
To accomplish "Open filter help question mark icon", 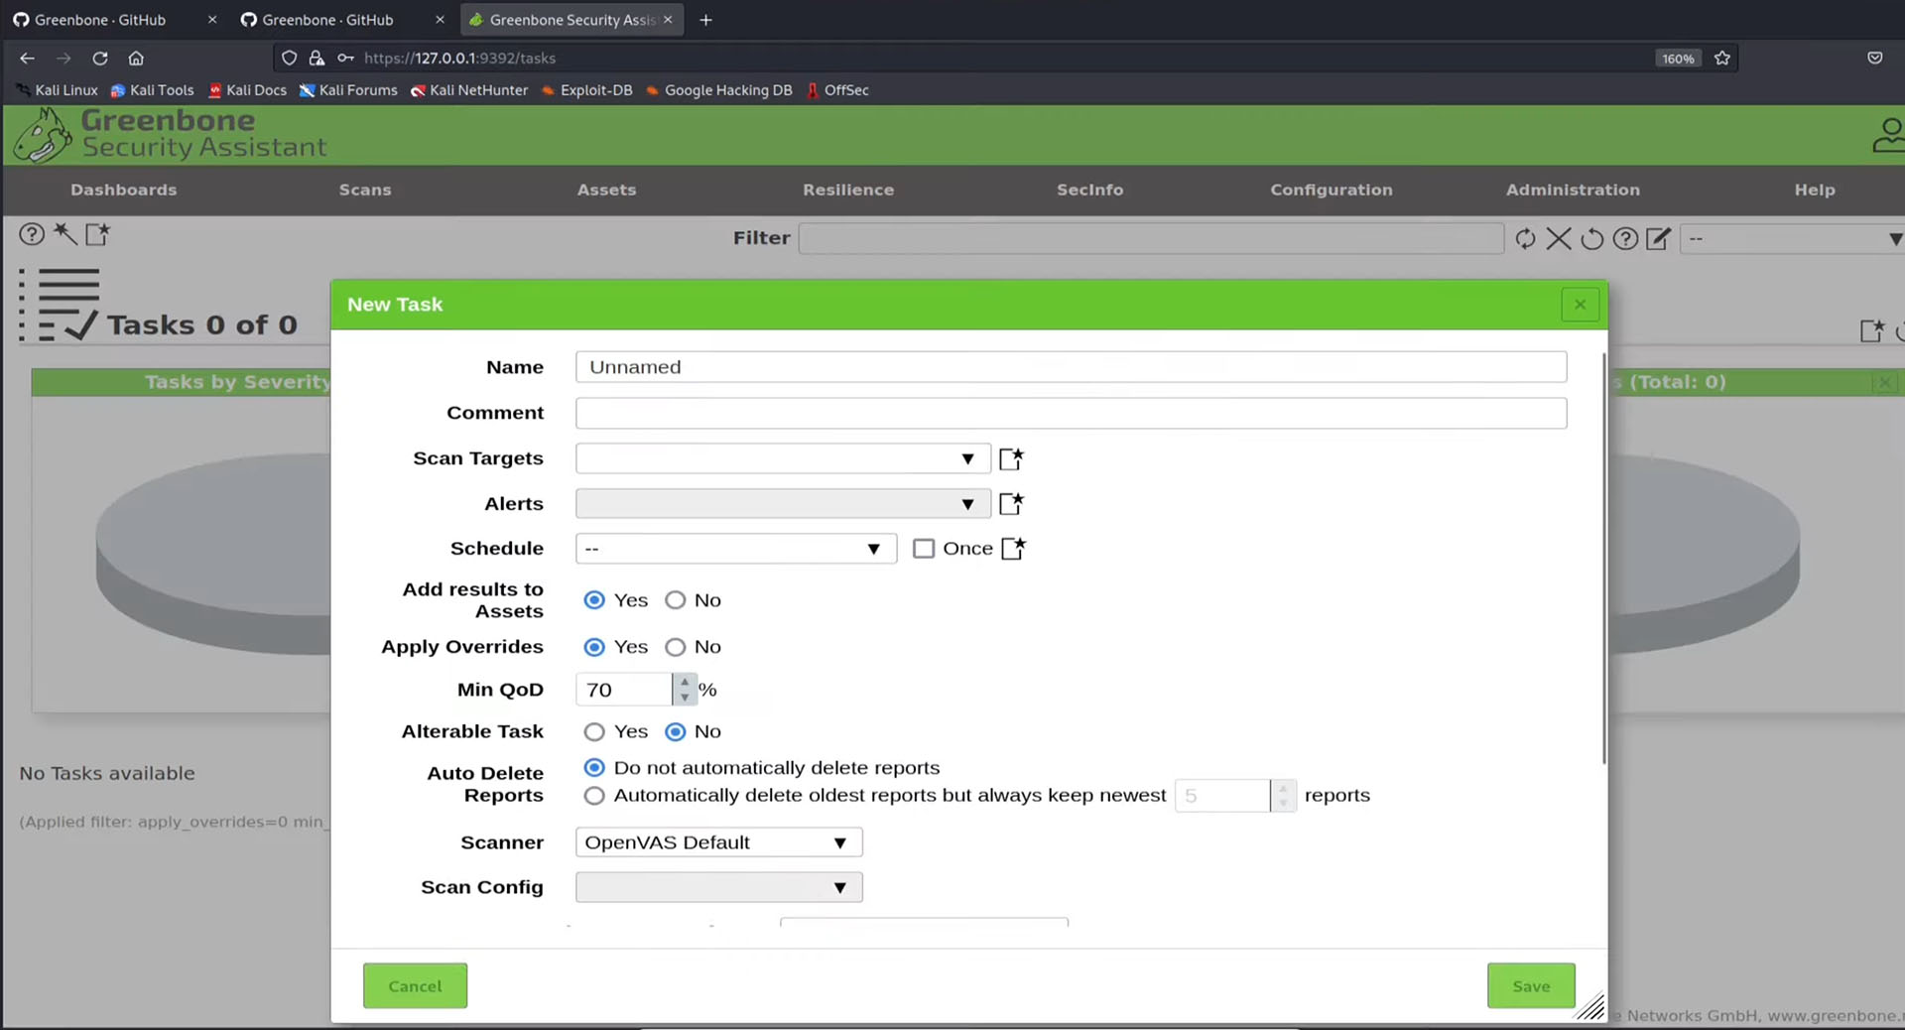I will click(x=1625, y=238).
